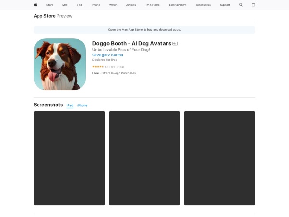Open the Accessories menu item
Image resolution: width=289 pixels, height=217 pixels.
[203, 5]
